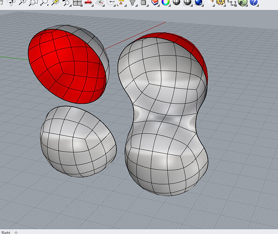Screen dimensions: 278x234
Task: Open the yellow gear options icon
Action: 220,2
